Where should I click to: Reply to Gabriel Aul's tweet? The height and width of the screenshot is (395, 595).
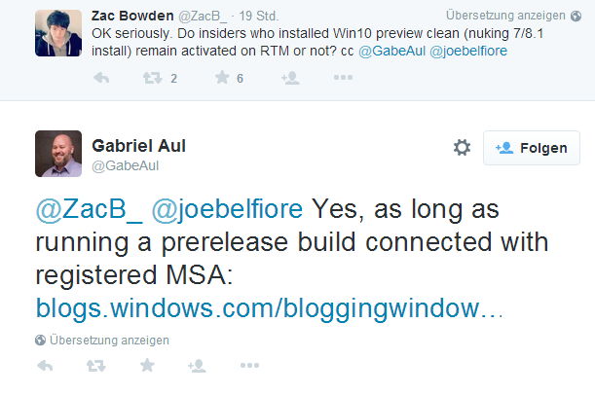pos(45,366)
